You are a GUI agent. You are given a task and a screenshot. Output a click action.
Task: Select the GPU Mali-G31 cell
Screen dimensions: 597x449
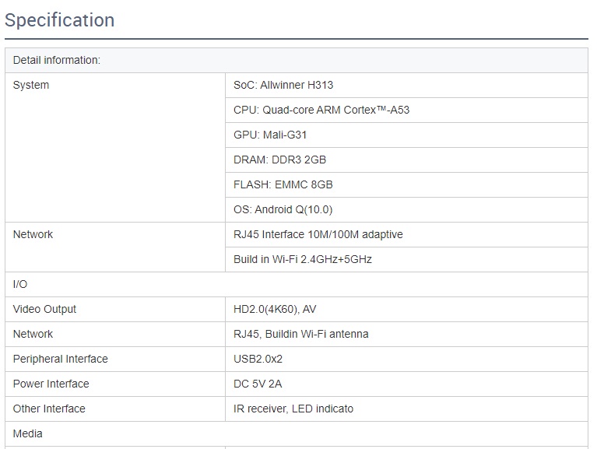(270, 135)
